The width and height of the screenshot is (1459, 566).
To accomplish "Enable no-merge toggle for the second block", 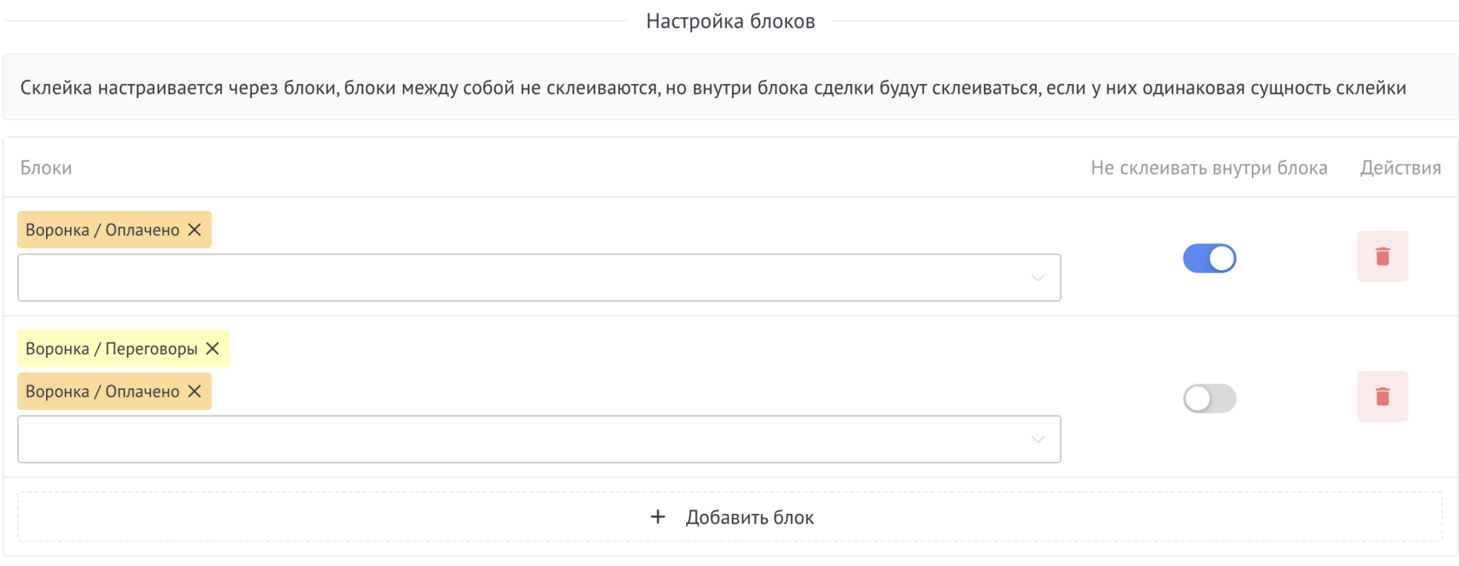I will pos(1209,398).
